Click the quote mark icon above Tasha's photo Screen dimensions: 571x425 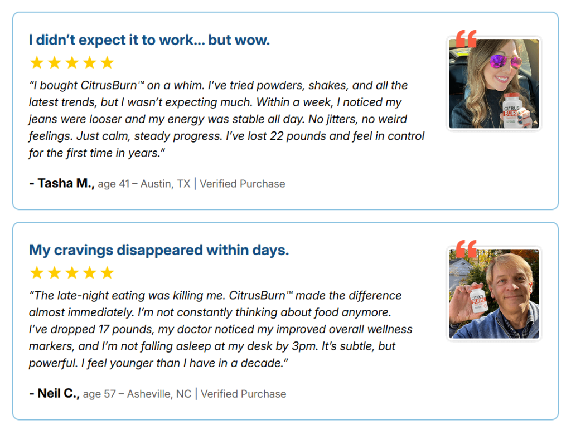tap(466, 39)
